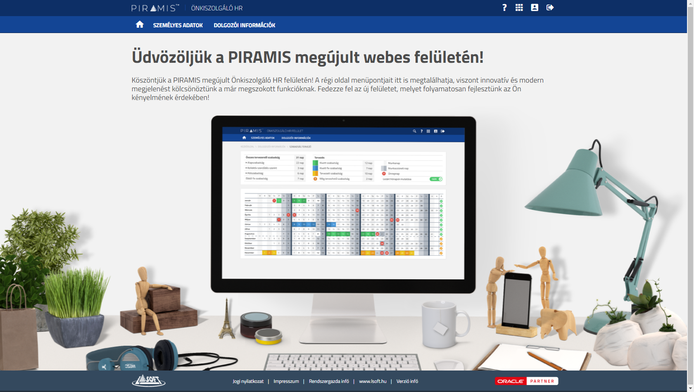Viewport: 694px width, 392px height.
Task: Open the DOLGOZÓI INFORMÁCIÓK menu
Action: [x=244, y=25]
